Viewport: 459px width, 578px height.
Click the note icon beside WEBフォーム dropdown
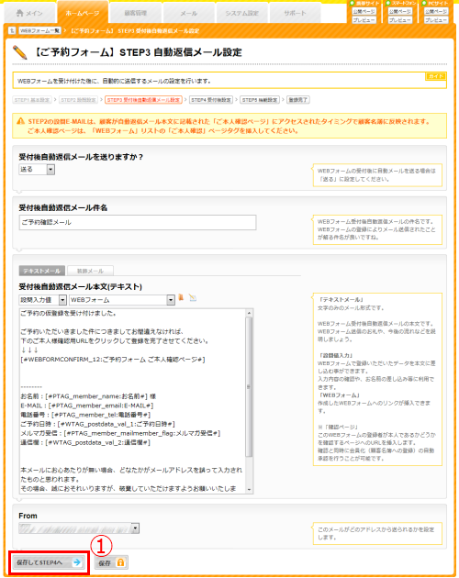[193, 297]
